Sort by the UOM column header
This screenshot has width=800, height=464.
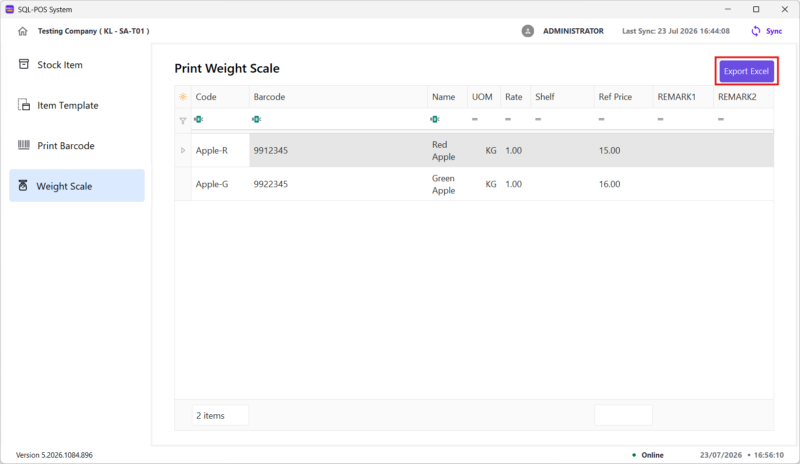484,97
